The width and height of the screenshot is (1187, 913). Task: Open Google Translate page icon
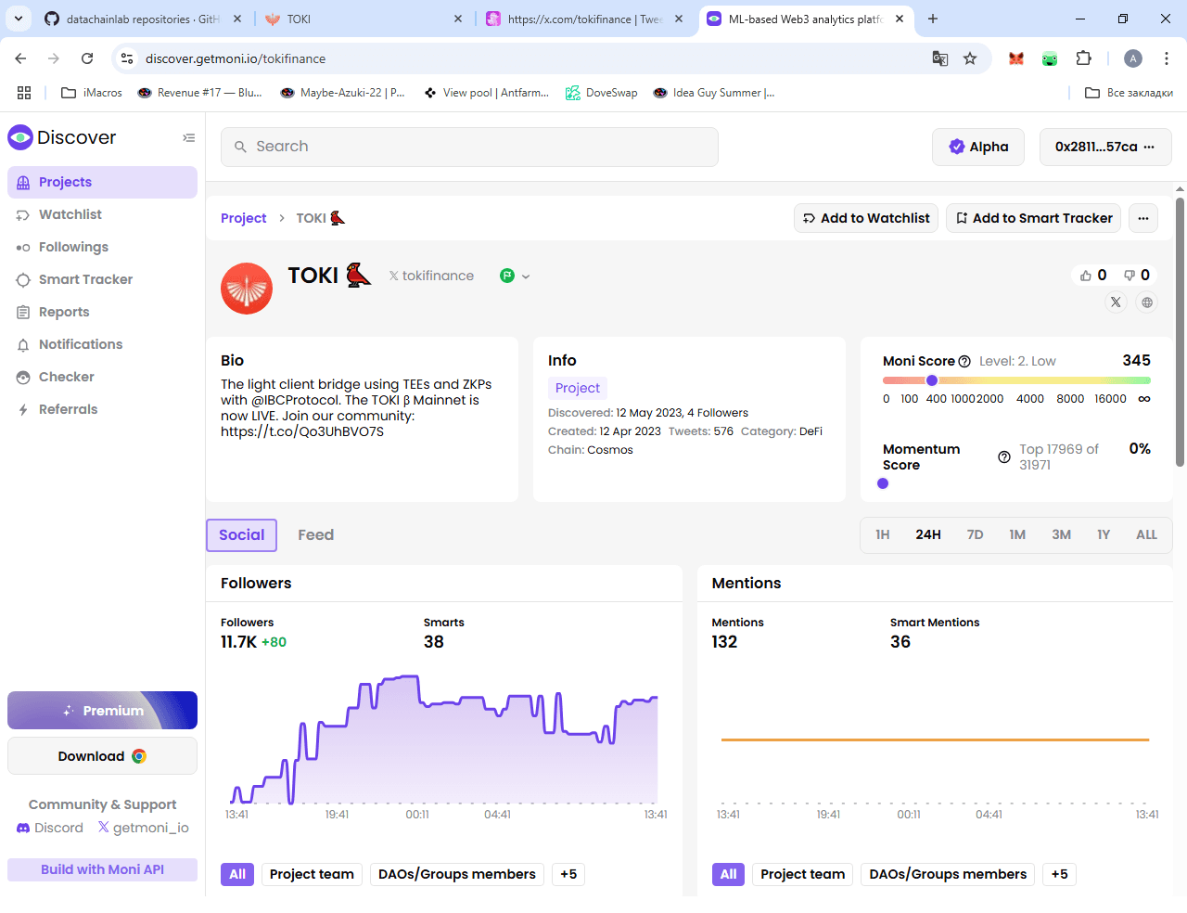point(940,58)
